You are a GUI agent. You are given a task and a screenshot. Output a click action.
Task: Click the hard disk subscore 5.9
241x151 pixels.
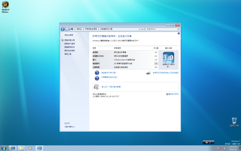click(156, 67)
